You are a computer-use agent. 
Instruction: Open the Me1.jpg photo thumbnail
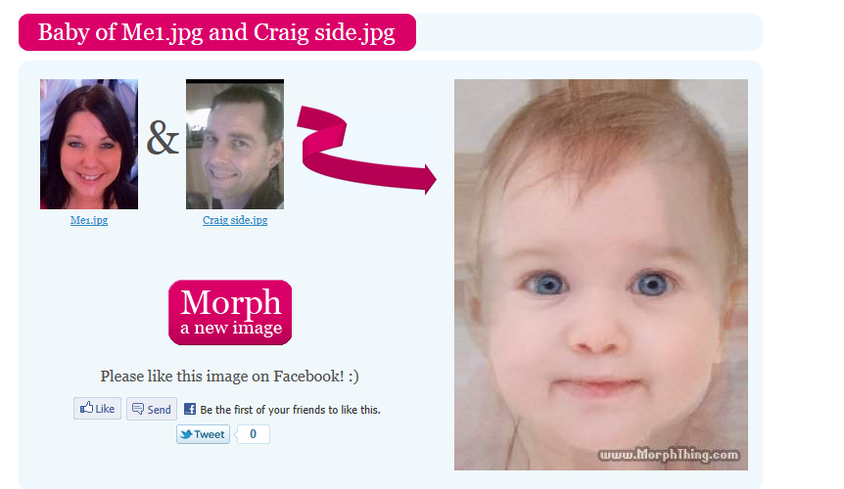(x=89, y=144)
